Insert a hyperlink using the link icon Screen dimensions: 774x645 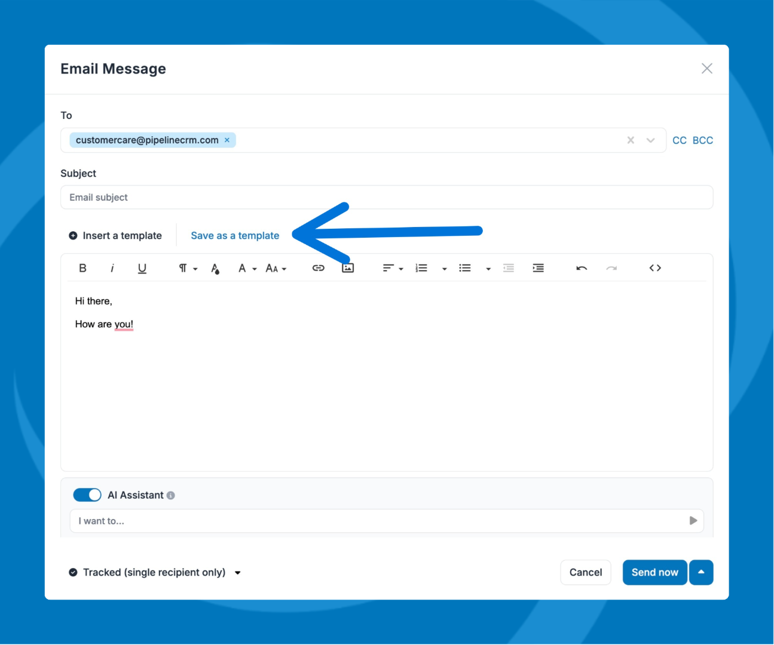tap(318, 268)
